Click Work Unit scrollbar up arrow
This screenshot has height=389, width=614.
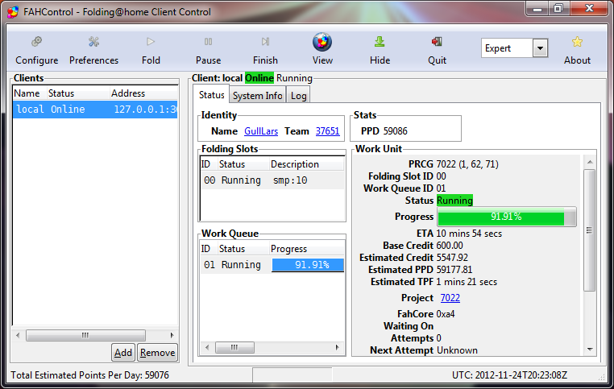click(x=590, y=162)
